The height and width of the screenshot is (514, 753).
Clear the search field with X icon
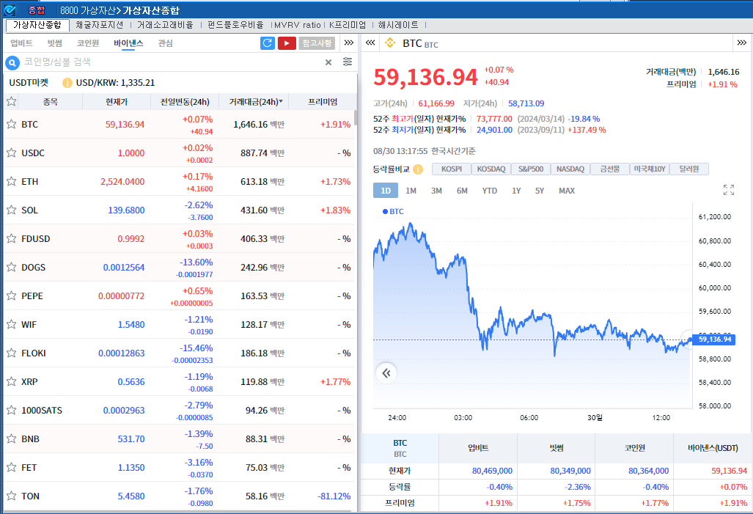pos(328,62)
